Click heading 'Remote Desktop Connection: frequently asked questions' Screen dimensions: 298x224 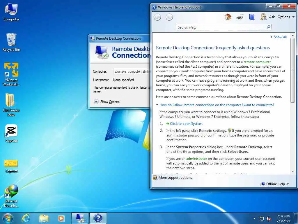[x=213, y=48]
